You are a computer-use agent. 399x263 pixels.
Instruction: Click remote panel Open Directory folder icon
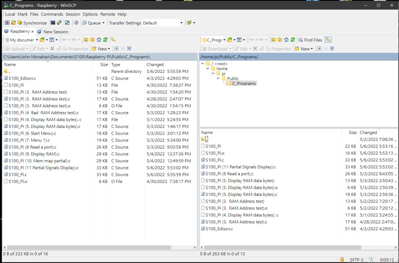tap(229, 40)
